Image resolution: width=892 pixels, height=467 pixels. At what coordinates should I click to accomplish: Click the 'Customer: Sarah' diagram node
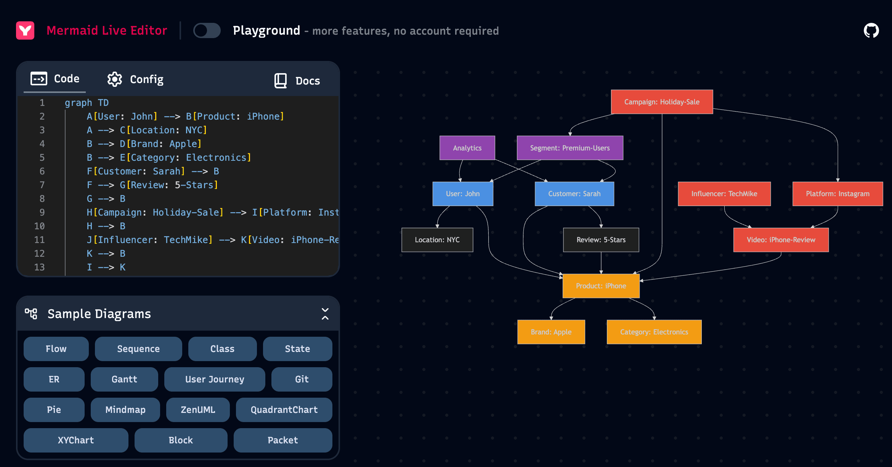pyautogui.click(x=574, y=194)
